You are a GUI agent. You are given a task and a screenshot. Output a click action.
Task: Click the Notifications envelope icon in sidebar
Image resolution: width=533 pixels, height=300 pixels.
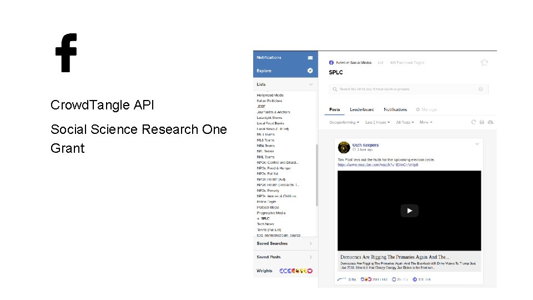(x=310, y=58)
